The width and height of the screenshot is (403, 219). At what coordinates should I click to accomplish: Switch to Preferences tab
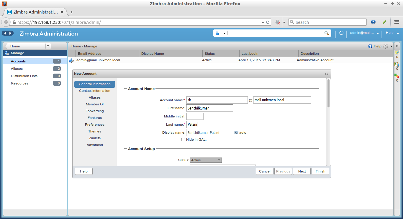pos(95,125)
